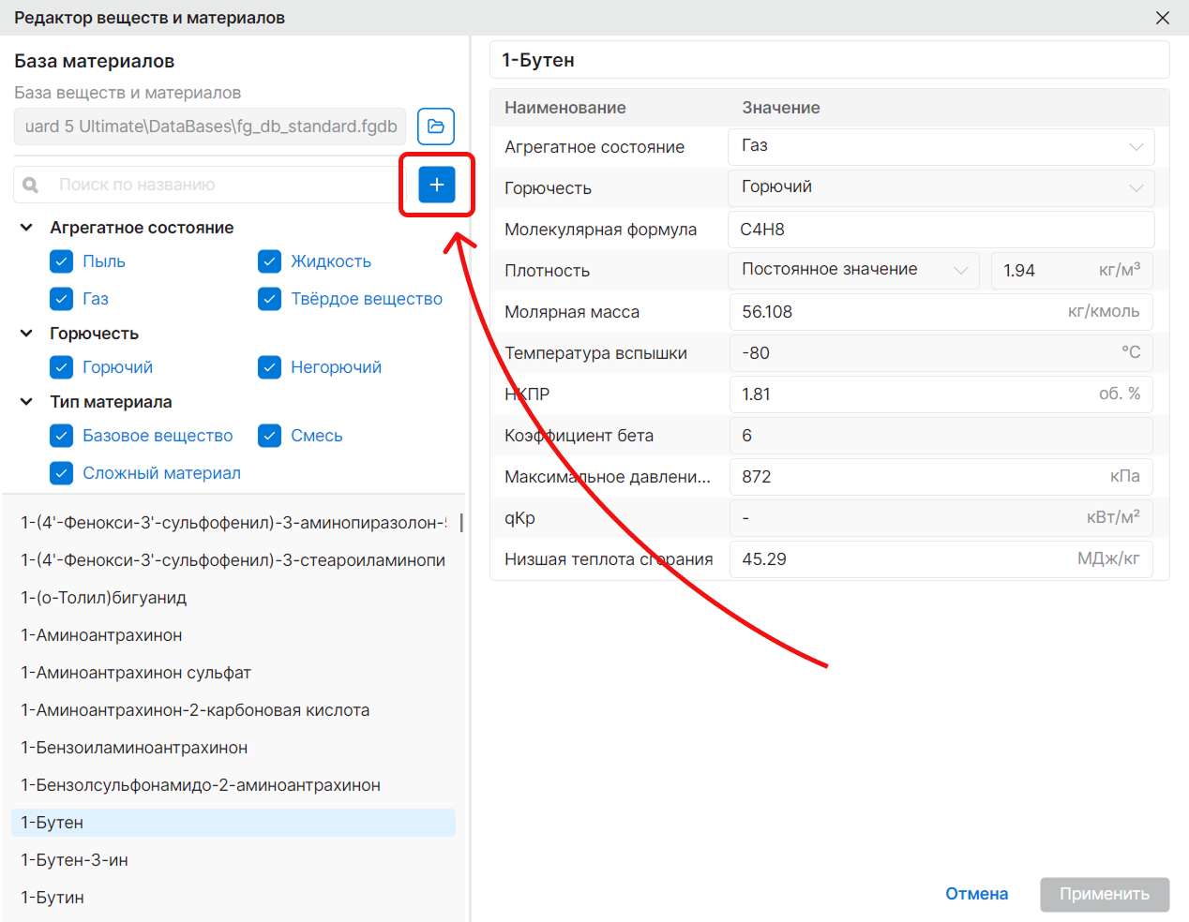1189x922 pixels.
Task: Click the database path field
Action: point(210,126)
